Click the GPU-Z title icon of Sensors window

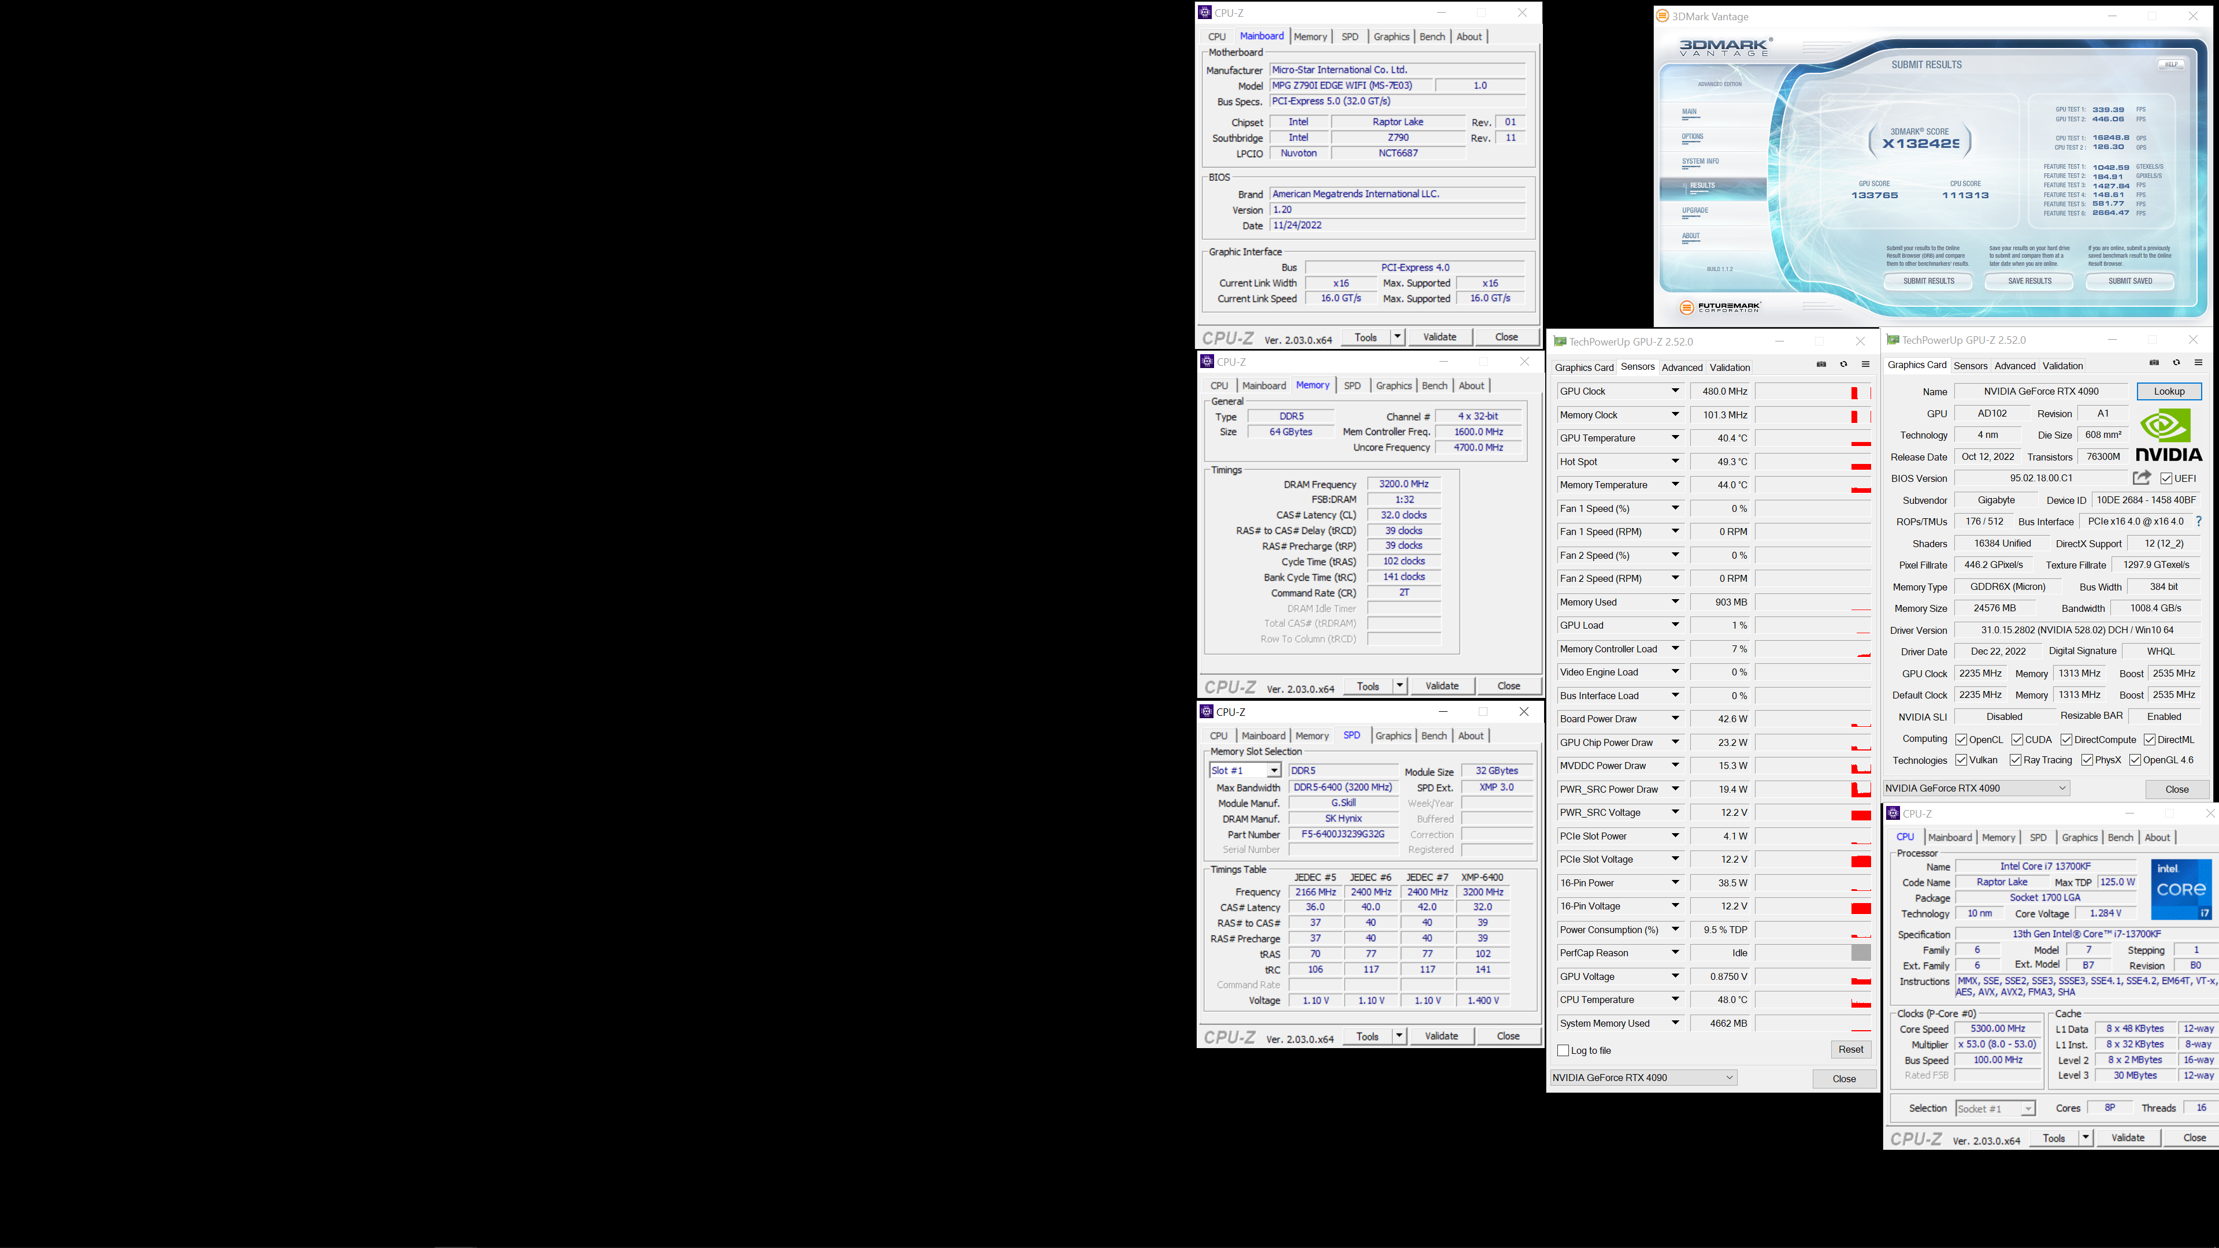[x=1559, y=341]
